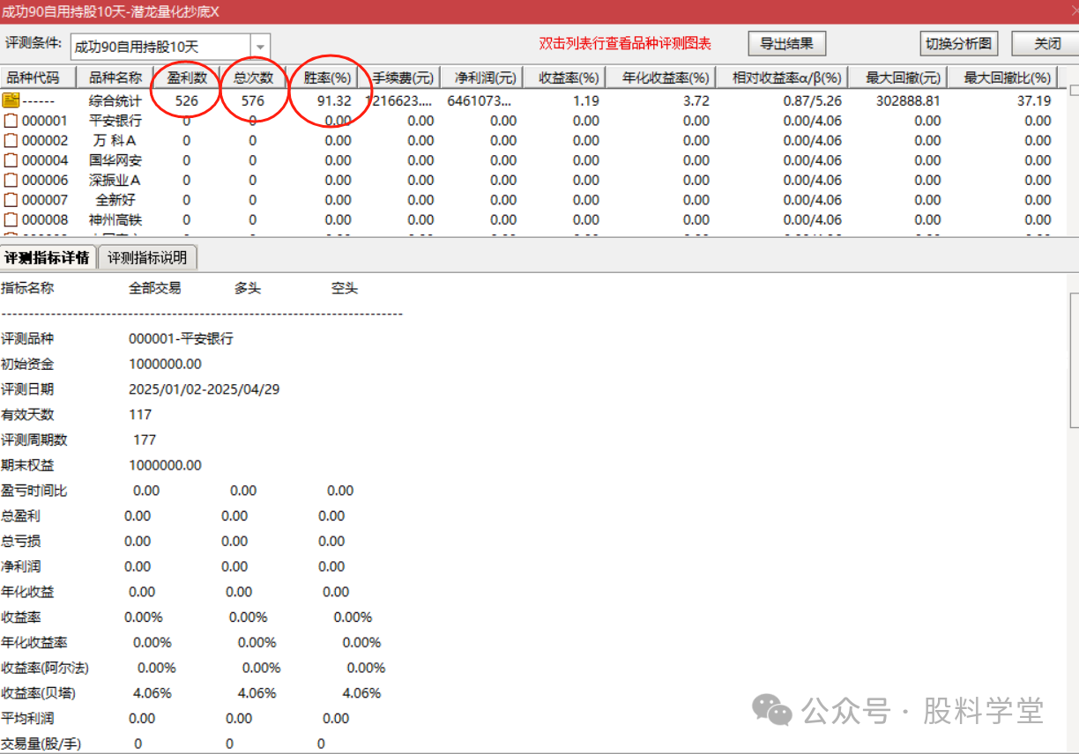
Task: Switch to the 评测指标说明 tab
Action: [148, 257]
